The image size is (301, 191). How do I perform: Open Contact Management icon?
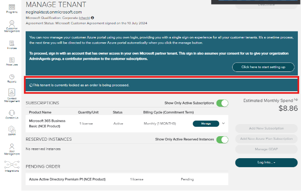click(x=12, y=95)
